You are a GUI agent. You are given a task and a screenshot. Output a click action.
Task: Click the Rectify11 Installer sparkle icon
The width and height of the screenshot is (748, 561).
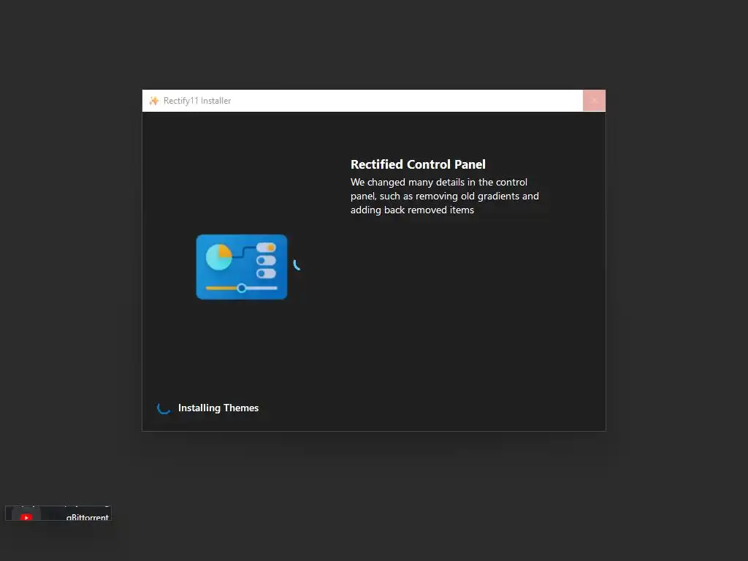click(154, 101)
